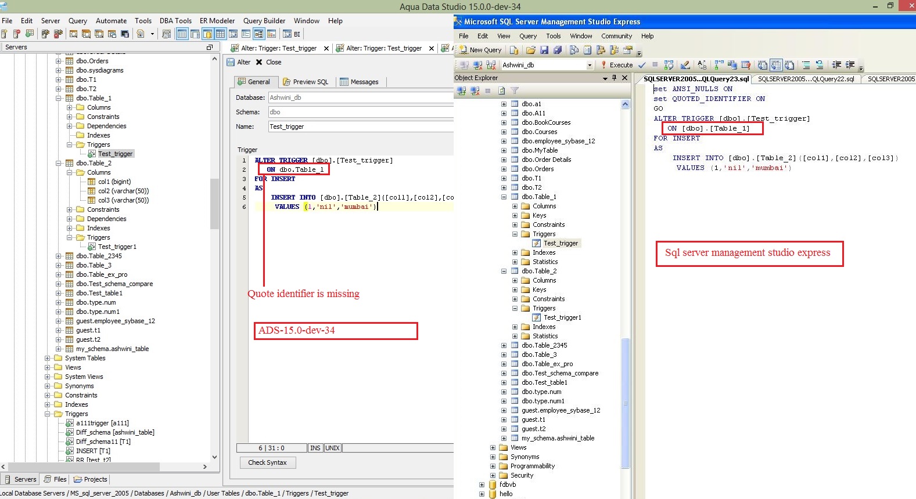Click Disconnect icon in Object Explorer toolbar
The width and height of the screenshot is (916, 499).
click(475, 91)
